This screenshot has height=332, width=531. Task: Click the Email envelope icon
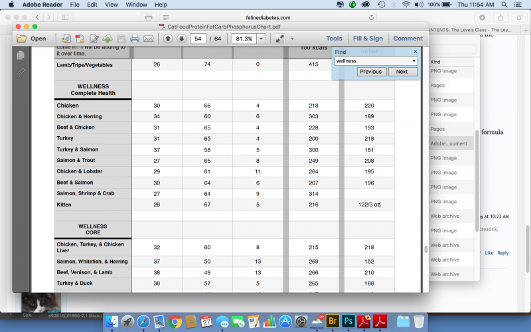(148, 39)
